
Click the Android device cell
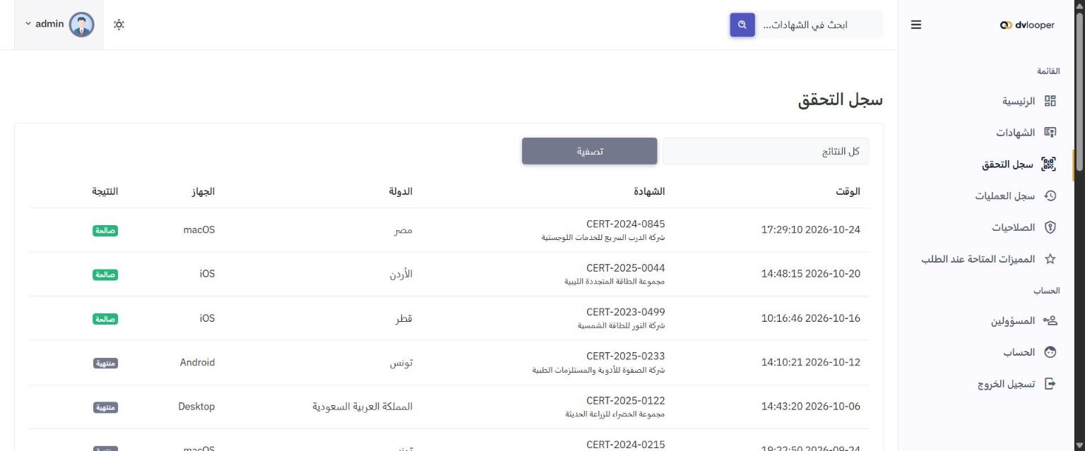coord(197,362)
